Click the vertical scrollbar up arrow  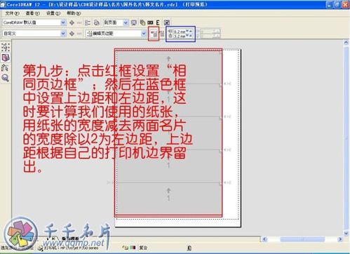(x=346, y=43)
